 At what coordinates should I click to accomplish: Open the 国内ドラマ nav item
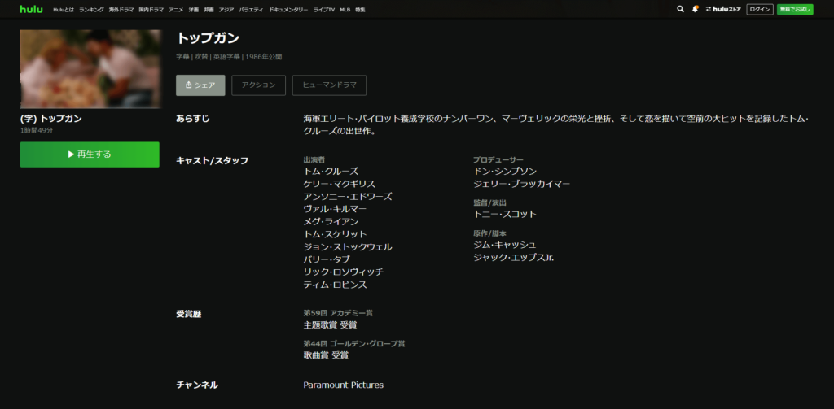[151, 10]
